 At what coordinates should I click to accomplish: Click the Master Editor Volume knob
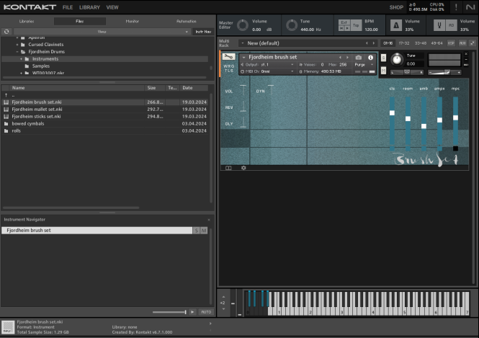(x=243, y=25)
